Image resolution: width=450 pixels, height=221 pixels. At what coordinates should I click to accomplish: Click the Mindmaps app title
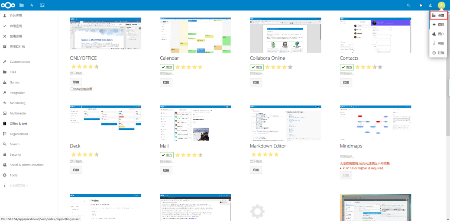click(x=351, y=146)
